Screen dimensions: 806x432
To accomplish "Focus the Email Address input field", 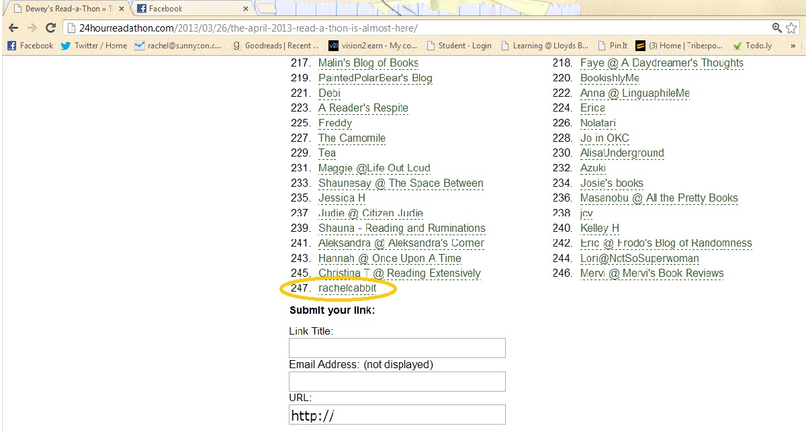I will pos(397,382).
